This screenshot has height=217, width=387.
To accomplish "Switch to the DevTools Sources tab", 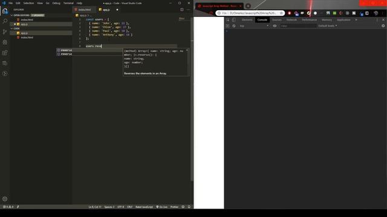I will point(277,20).
